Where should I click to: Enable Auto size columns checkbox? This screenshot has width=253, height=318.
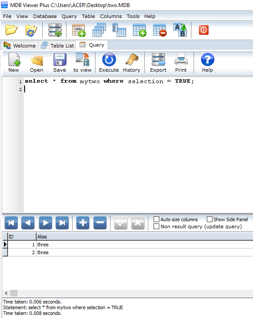click(x=156, y=219)
